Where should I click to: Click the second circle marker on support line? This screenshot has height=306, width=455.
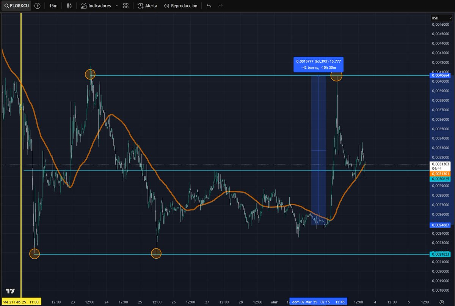click(x=156, y=253)
